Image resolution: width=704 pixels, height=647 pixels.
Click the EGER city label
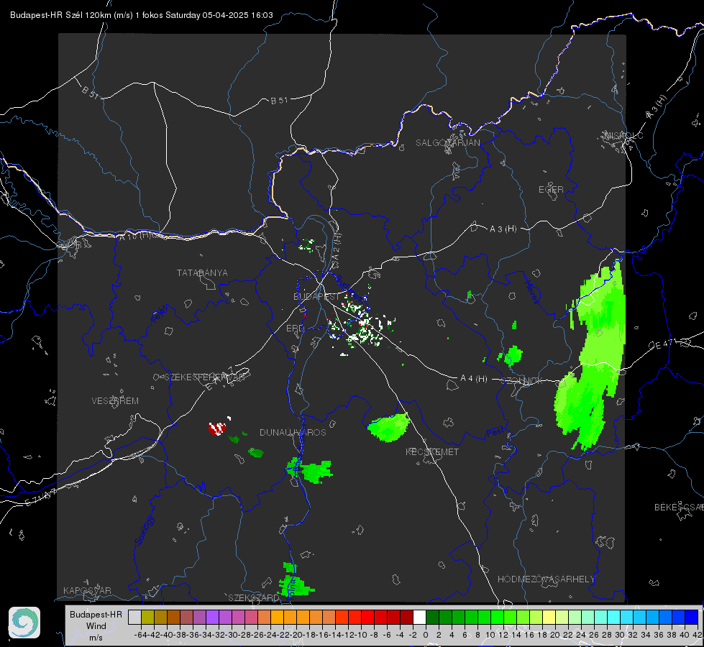(551, 190)
